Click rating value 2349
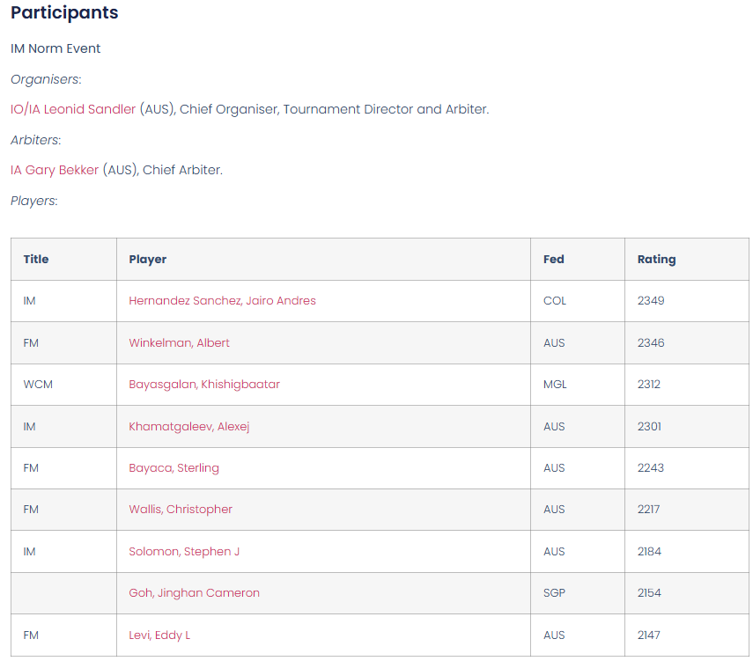Viewport: 753px width, 661px height. 651,300
